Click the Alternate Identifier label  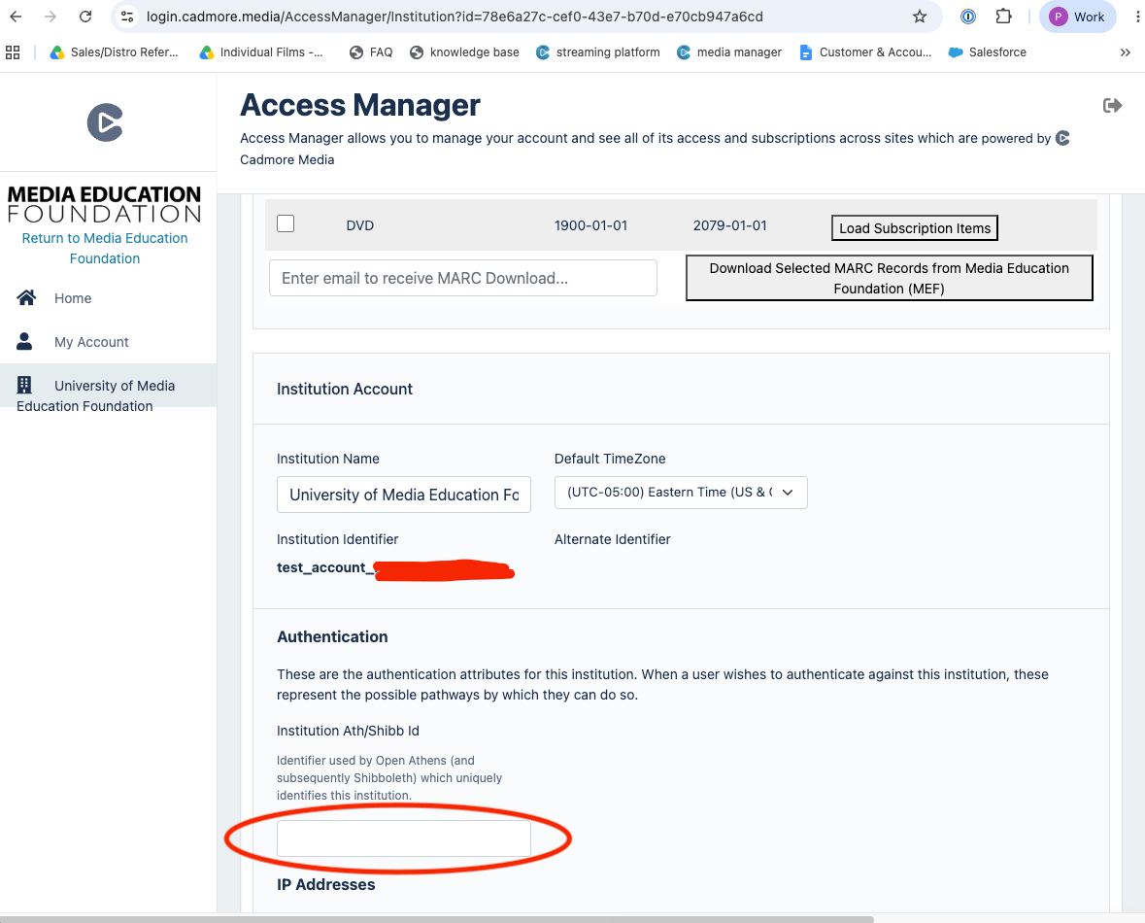coord(612,539)
